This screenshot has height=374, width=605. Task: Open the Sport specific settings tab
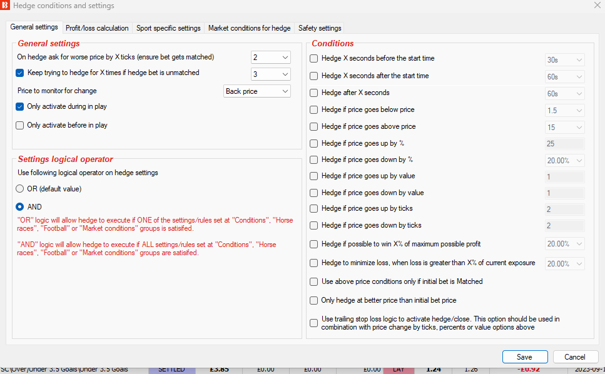coord(168,28)
